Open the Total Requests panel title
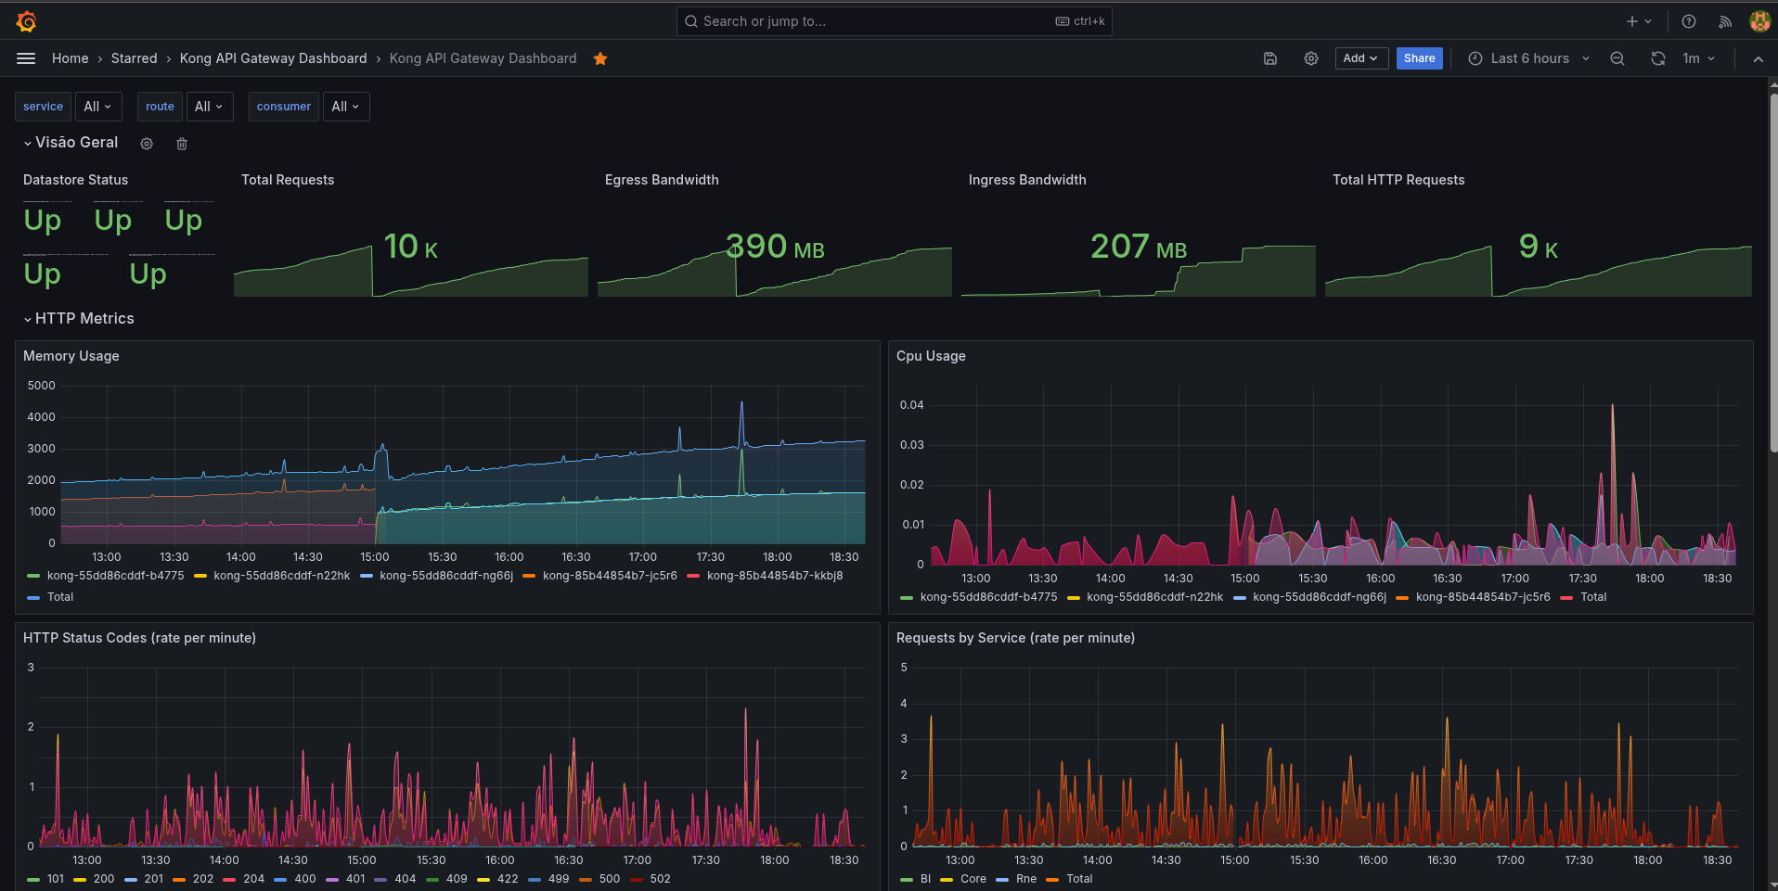The width and height of the screenshot is (1778, 891). (x=288, y=180)
